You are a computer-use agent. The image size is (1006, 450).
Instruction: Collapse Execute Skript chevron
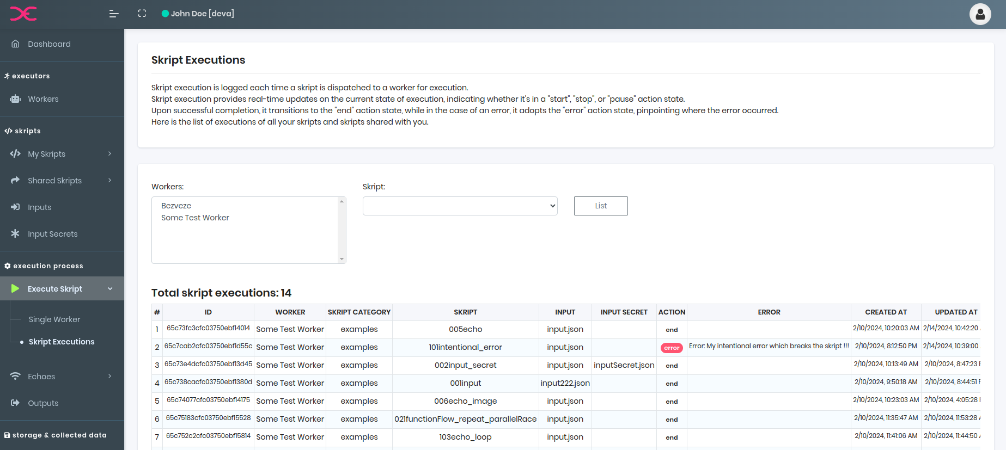(x=110, y=289)
